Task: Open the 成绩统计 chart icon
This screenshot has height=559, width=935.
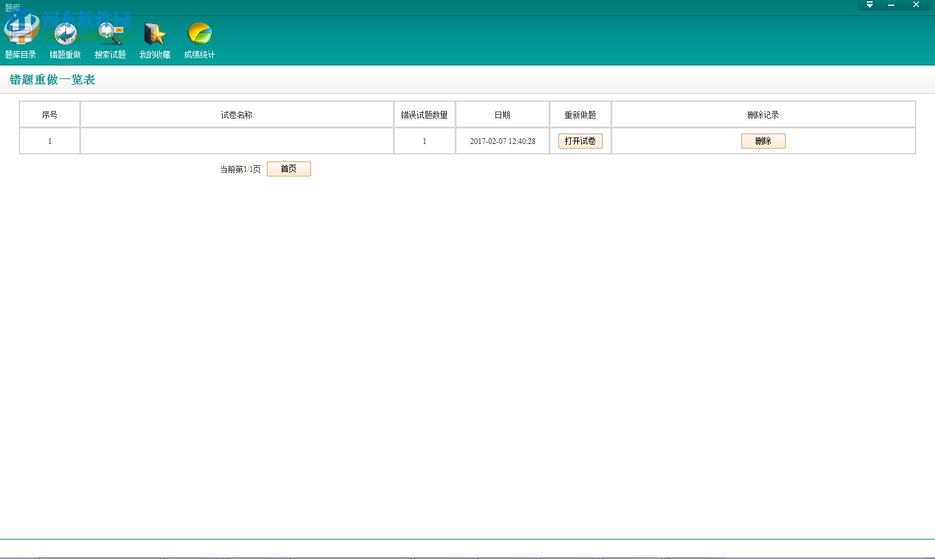Action: tap(199, 39)
